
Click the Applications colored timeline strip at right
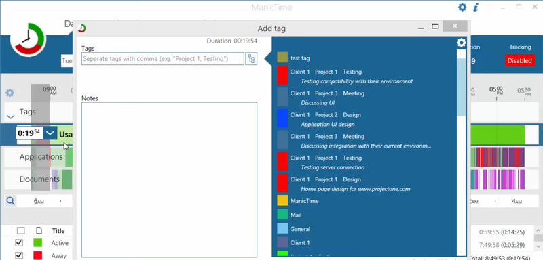pos(498,157)
